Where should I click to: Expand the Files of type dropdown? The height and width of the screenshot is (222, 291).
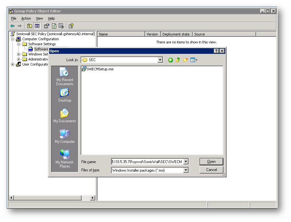coord(186,170)
